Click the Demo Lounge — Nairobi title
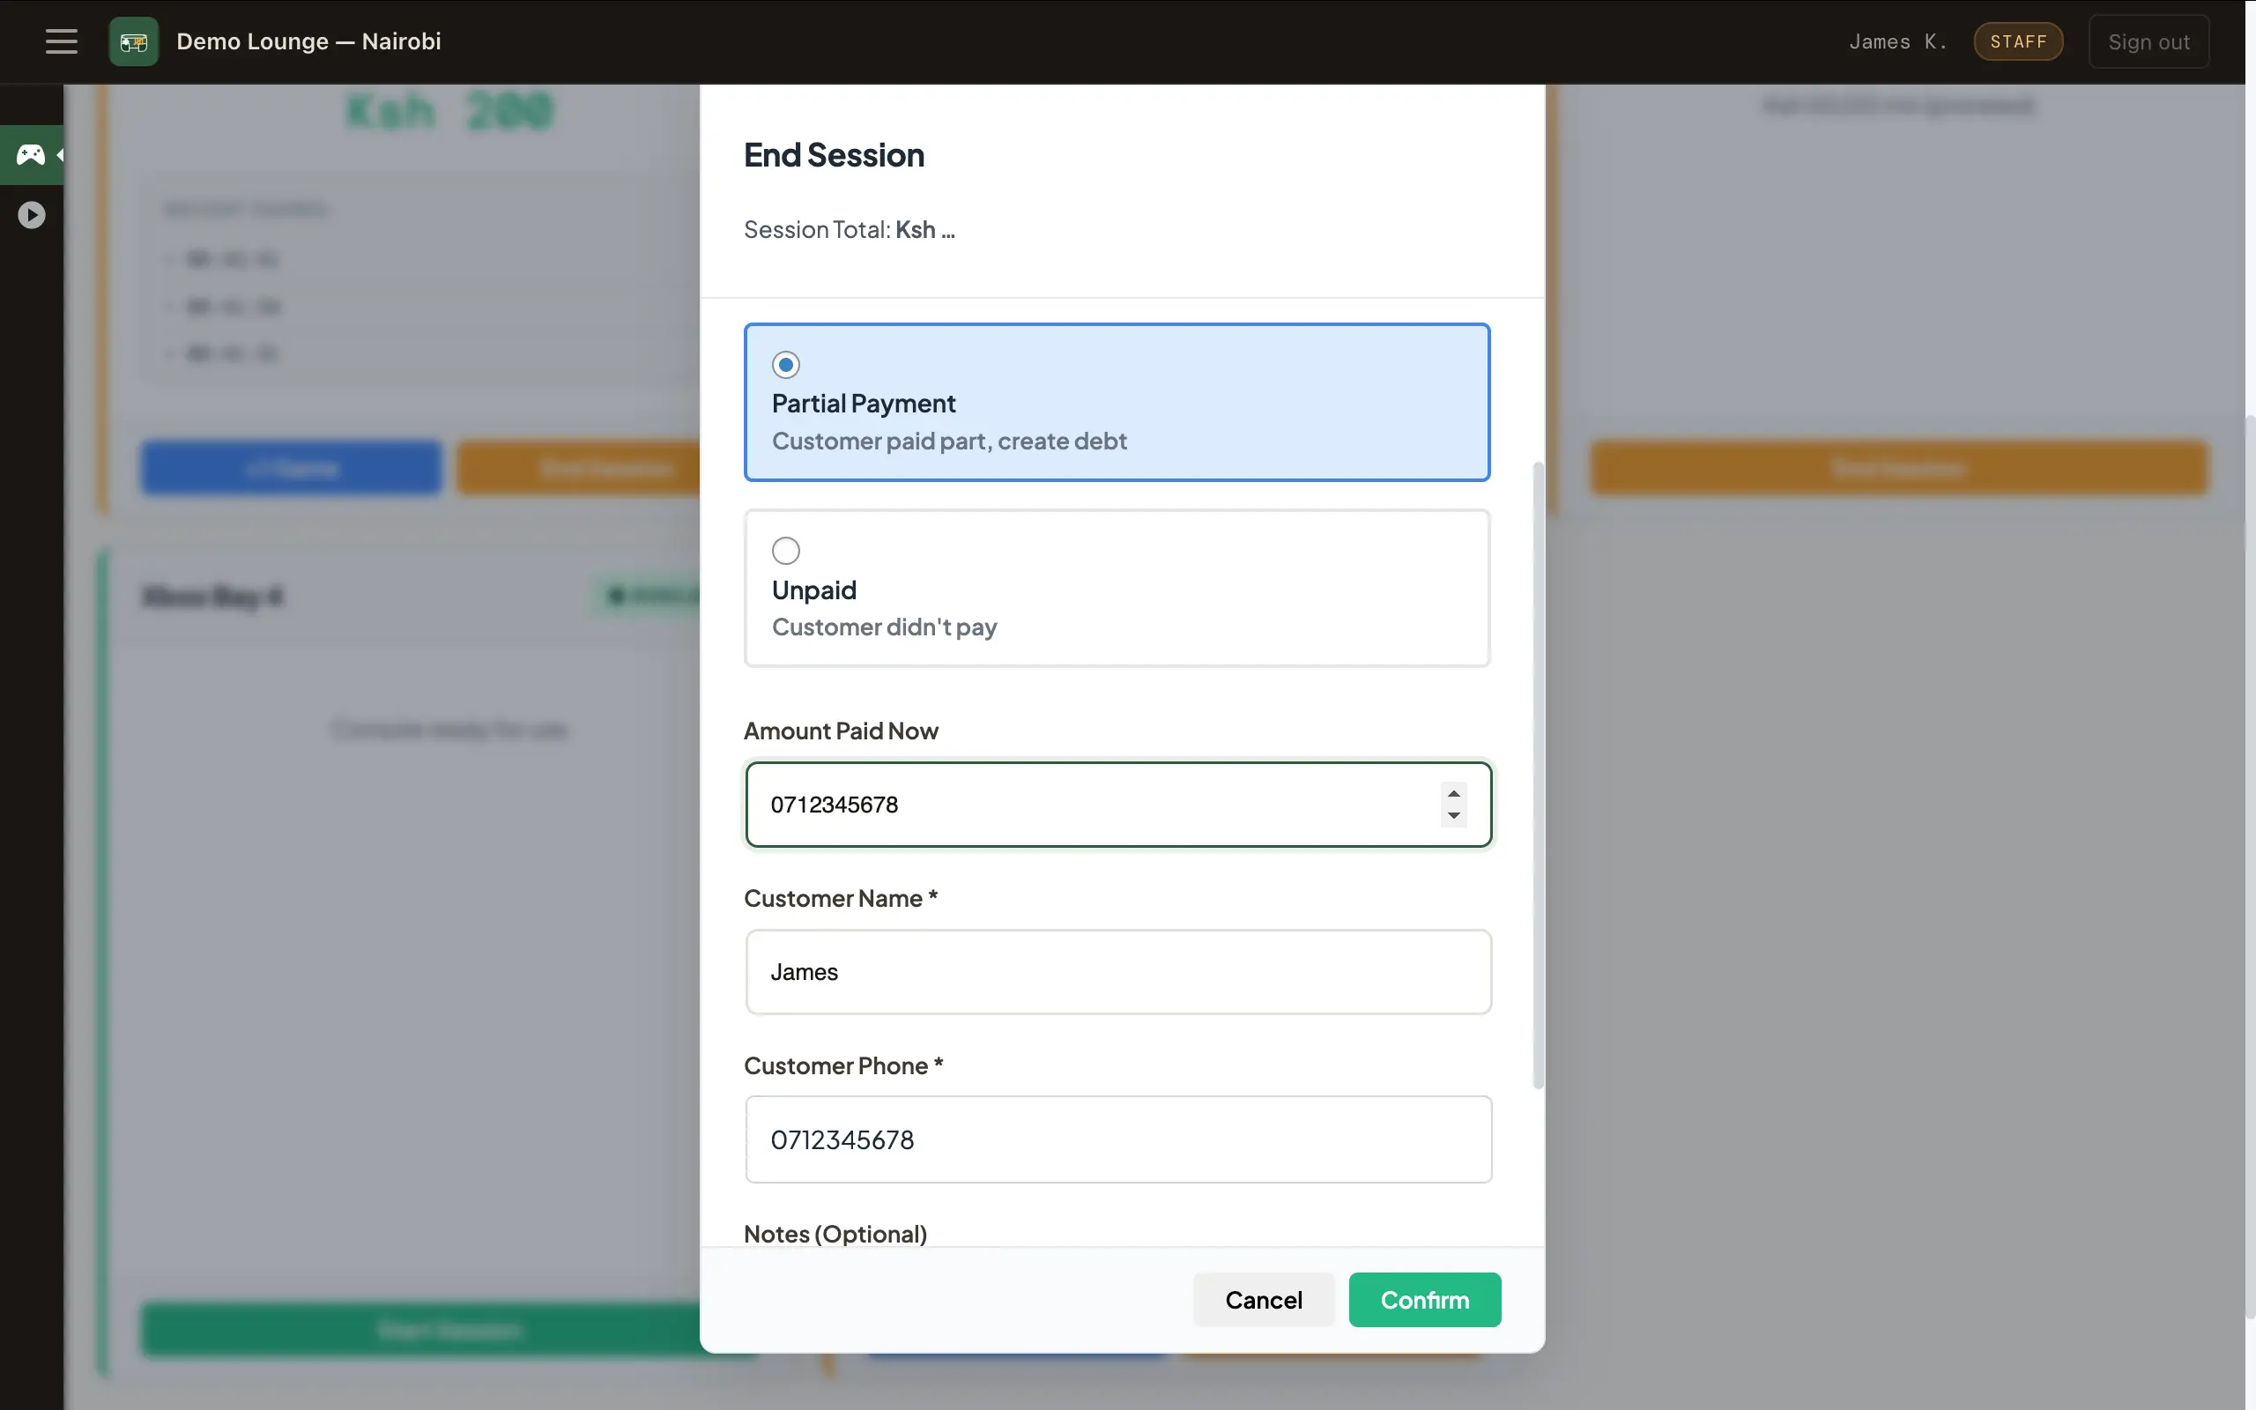Viewport: 2256px width, 1410px height. coord(308,41)
